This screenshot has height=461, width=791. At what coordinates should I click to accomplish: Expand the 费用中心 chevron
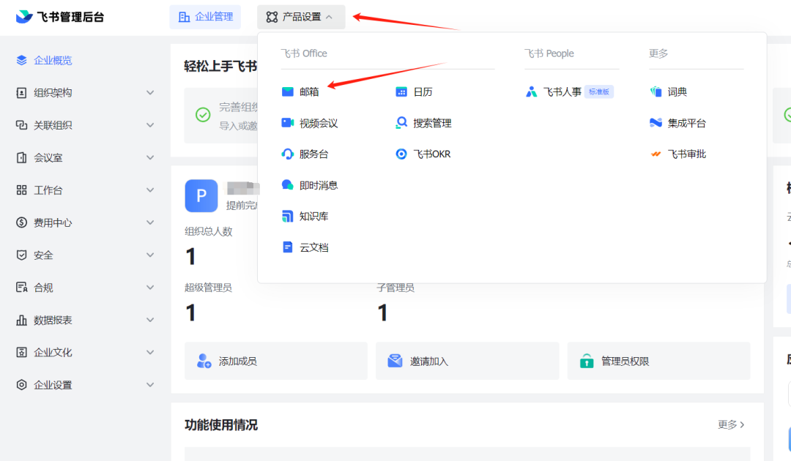(150, 222)
